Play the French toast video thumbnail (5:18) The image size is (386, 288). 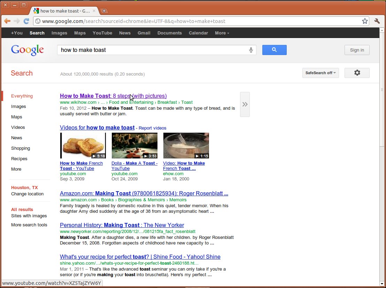click(x=83, y=146)
